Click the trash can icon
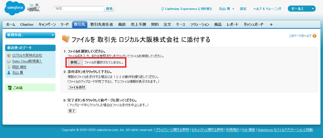 [10, 88]
